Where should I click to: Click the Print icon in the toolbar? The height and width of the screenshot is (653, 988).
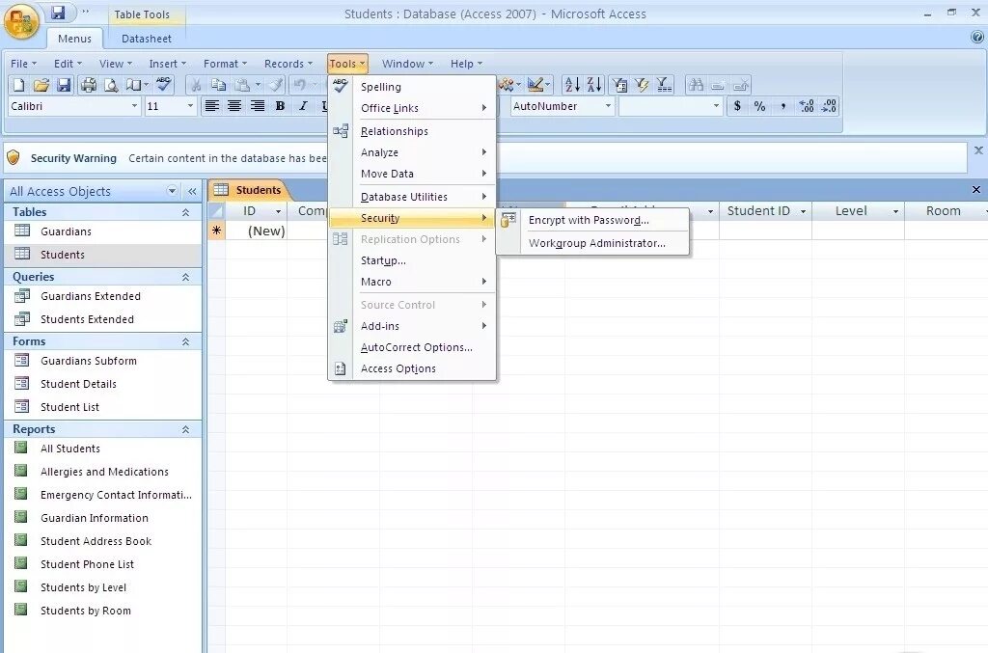tap(89, 85)
